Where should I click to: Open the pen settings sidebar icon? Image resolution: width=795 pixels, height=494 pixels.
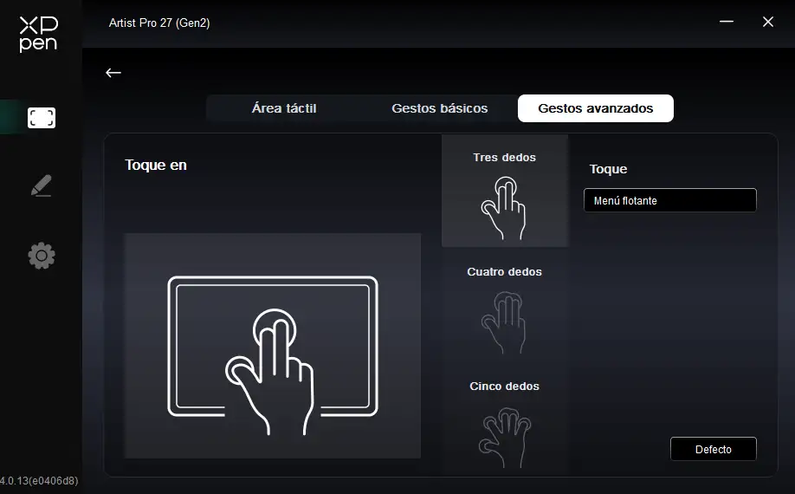41,186
